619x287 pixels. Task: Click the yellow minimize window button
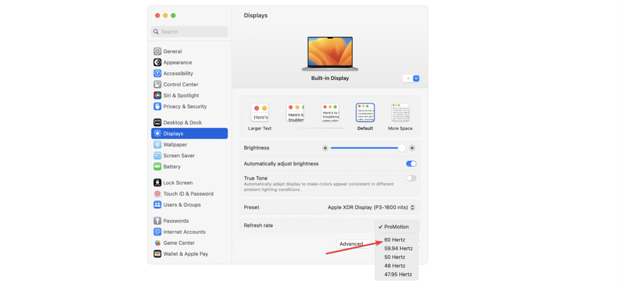tap(165, 15)
